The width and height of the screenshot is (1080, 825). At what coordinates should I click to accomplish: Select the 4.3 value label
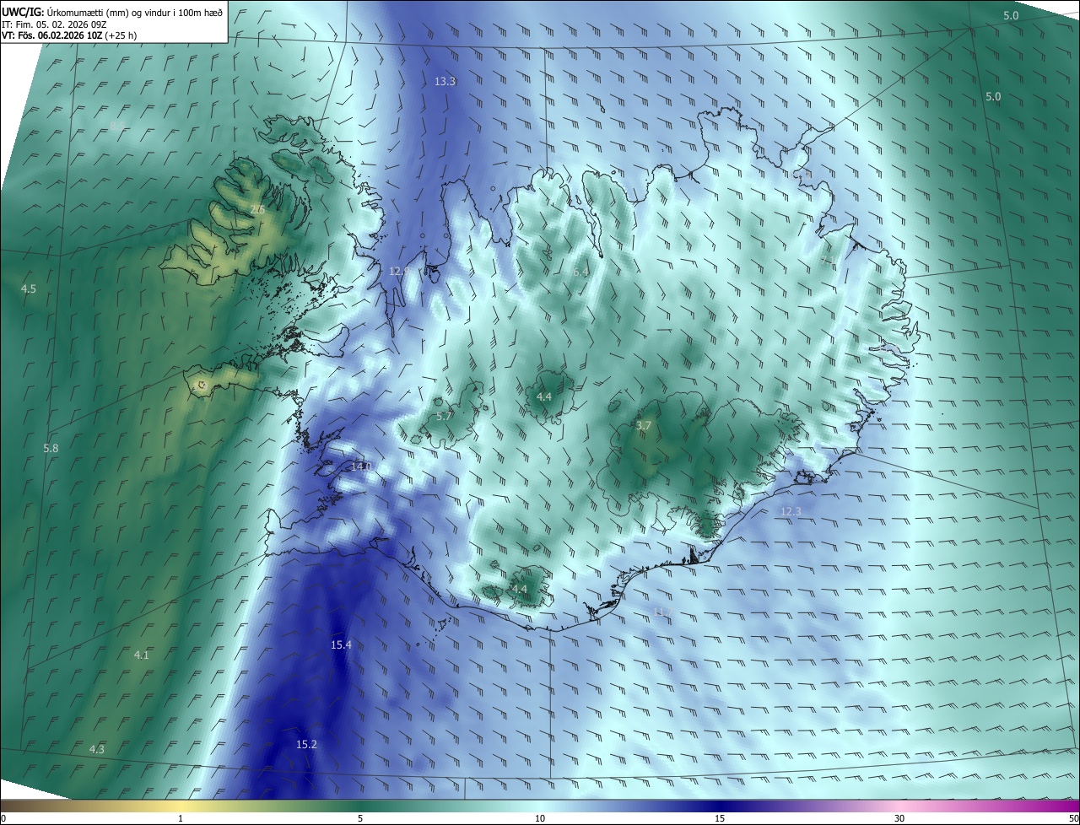click(96, 749)
